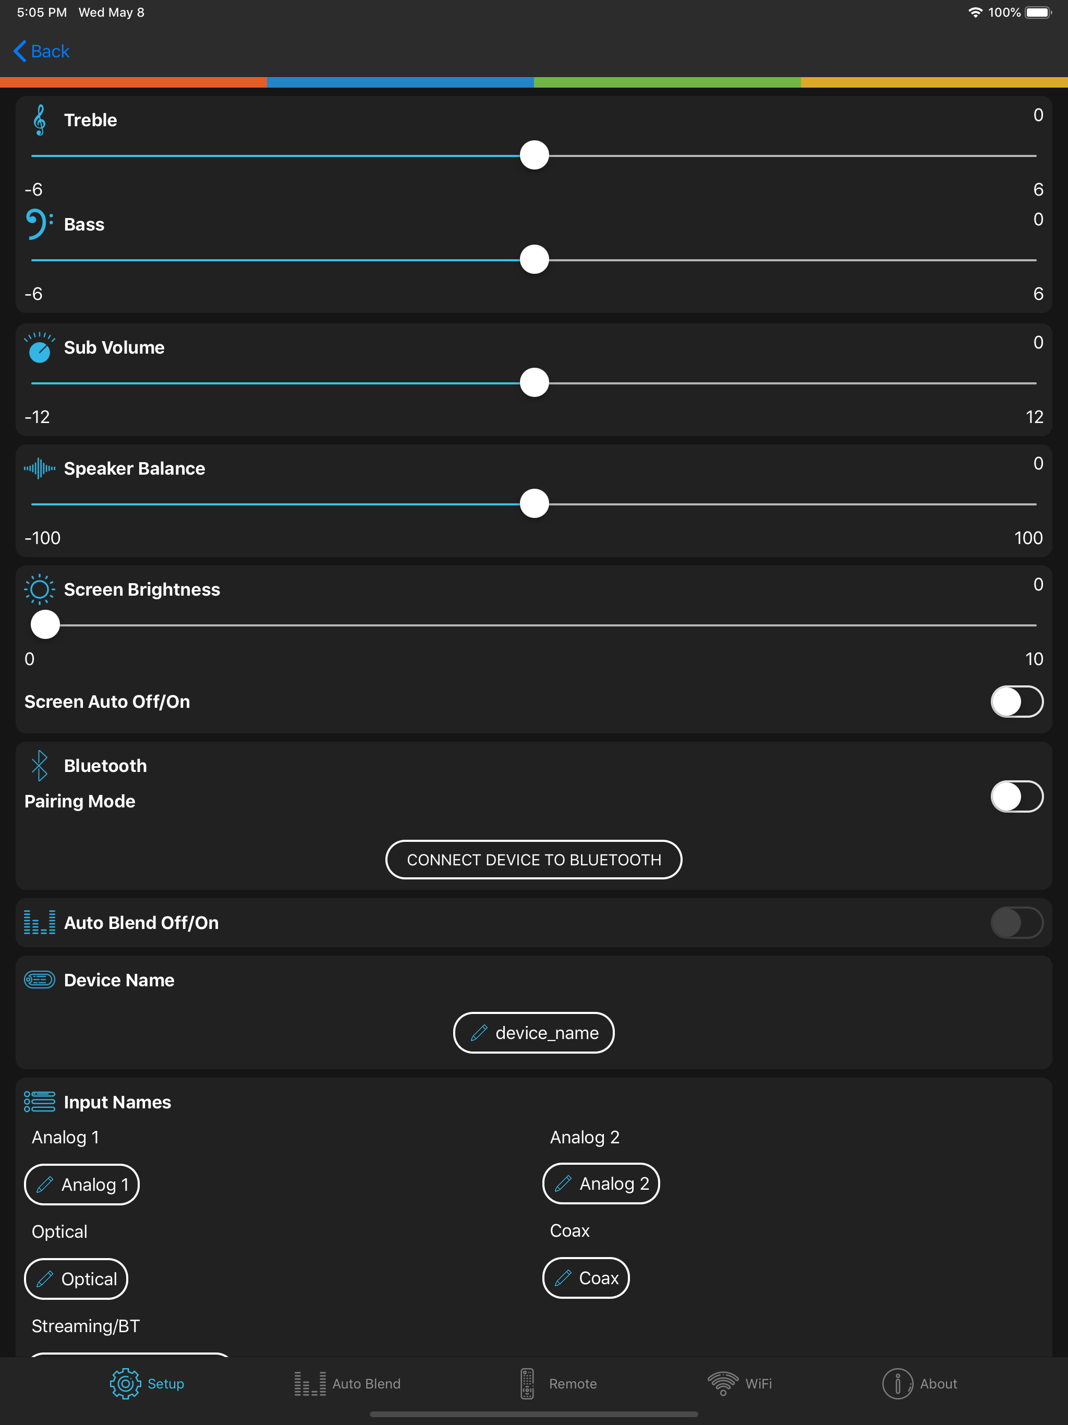Tap the treble clef icon
Viewport: 1068px width, 1425px height.
[40, 120]
